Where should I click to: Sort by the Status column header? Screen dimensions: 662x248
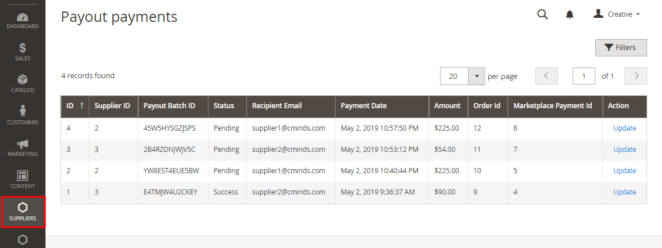(x=224, y=106)
